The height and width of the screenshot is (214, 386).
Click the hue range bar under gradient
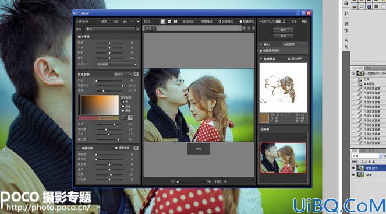click(x=98, y=118)
